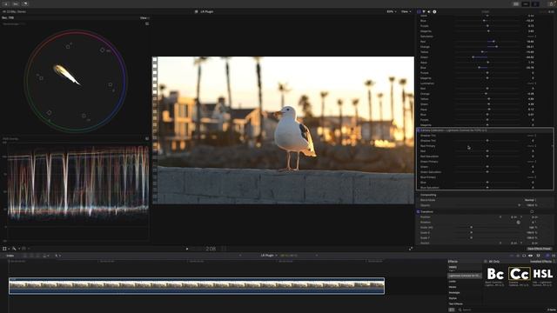Open the viewer View dropdown

click(x=406, y=11)
